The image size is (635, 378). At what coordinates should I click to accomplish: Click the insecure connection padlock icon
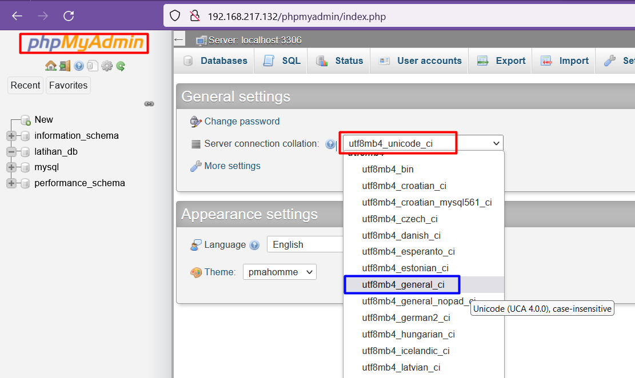[x=195, y=16]
